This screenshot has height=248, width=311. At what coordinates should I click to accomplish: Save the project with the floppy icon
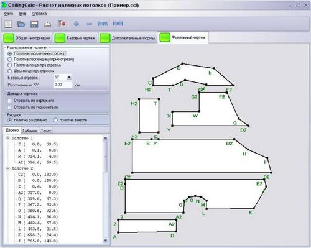34,24
